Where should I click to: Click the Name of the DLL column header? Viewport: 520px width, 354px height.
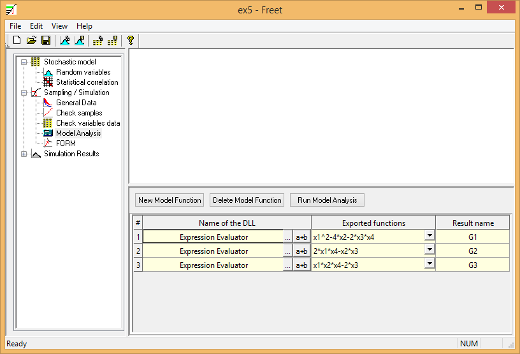pyautogui.click(x=227, y=223)
